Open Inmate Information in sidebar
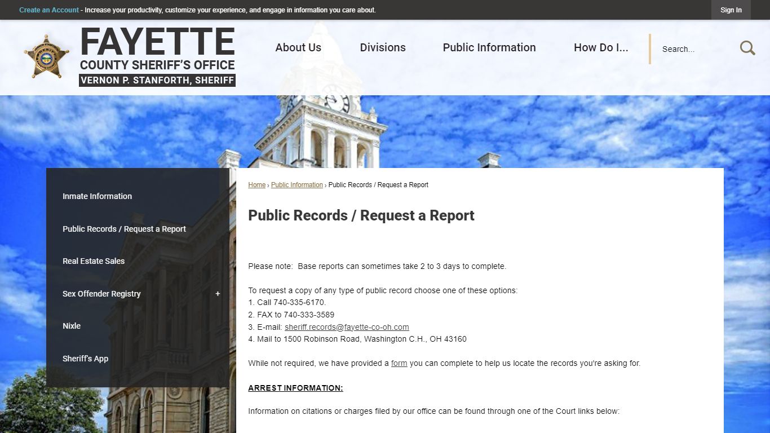770x433 pixels. click(x=97, y=196)
